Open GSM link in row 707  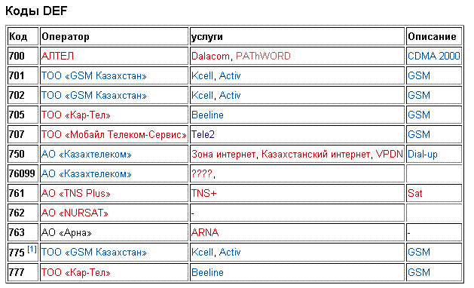coord(419,134)
